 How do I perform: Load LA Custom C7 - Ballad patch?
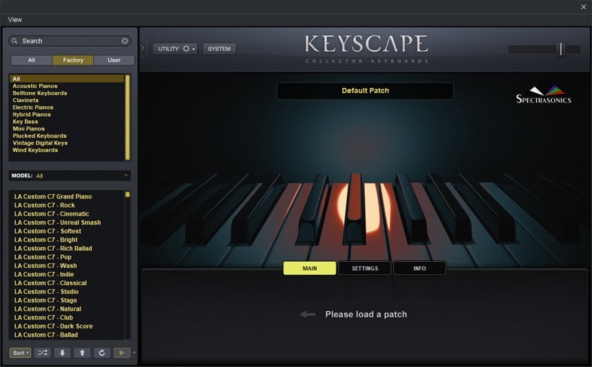tap(46, 335)
